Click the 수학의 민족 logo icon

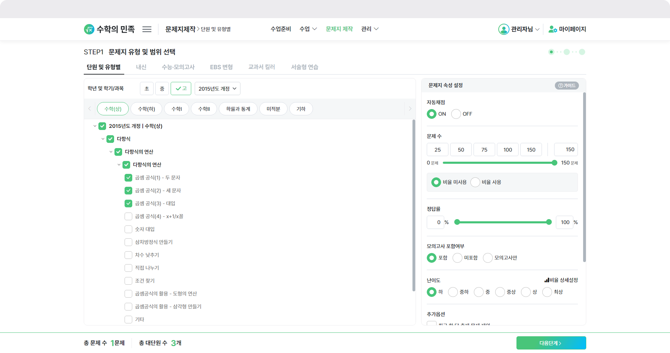click(89, 29)
